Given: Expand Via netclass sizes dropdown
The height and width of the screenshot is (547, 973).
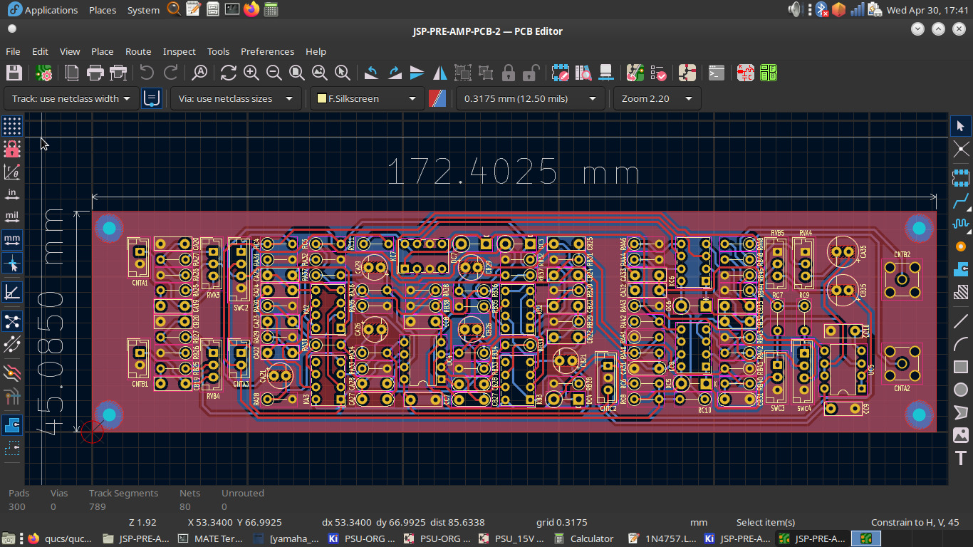Looking at the screenshot, I should (235, 98).
